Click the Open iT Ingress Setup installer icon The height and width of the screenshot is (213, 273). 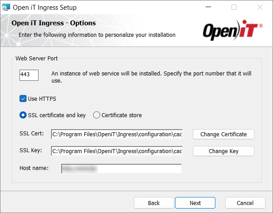(x=6, y=8)
